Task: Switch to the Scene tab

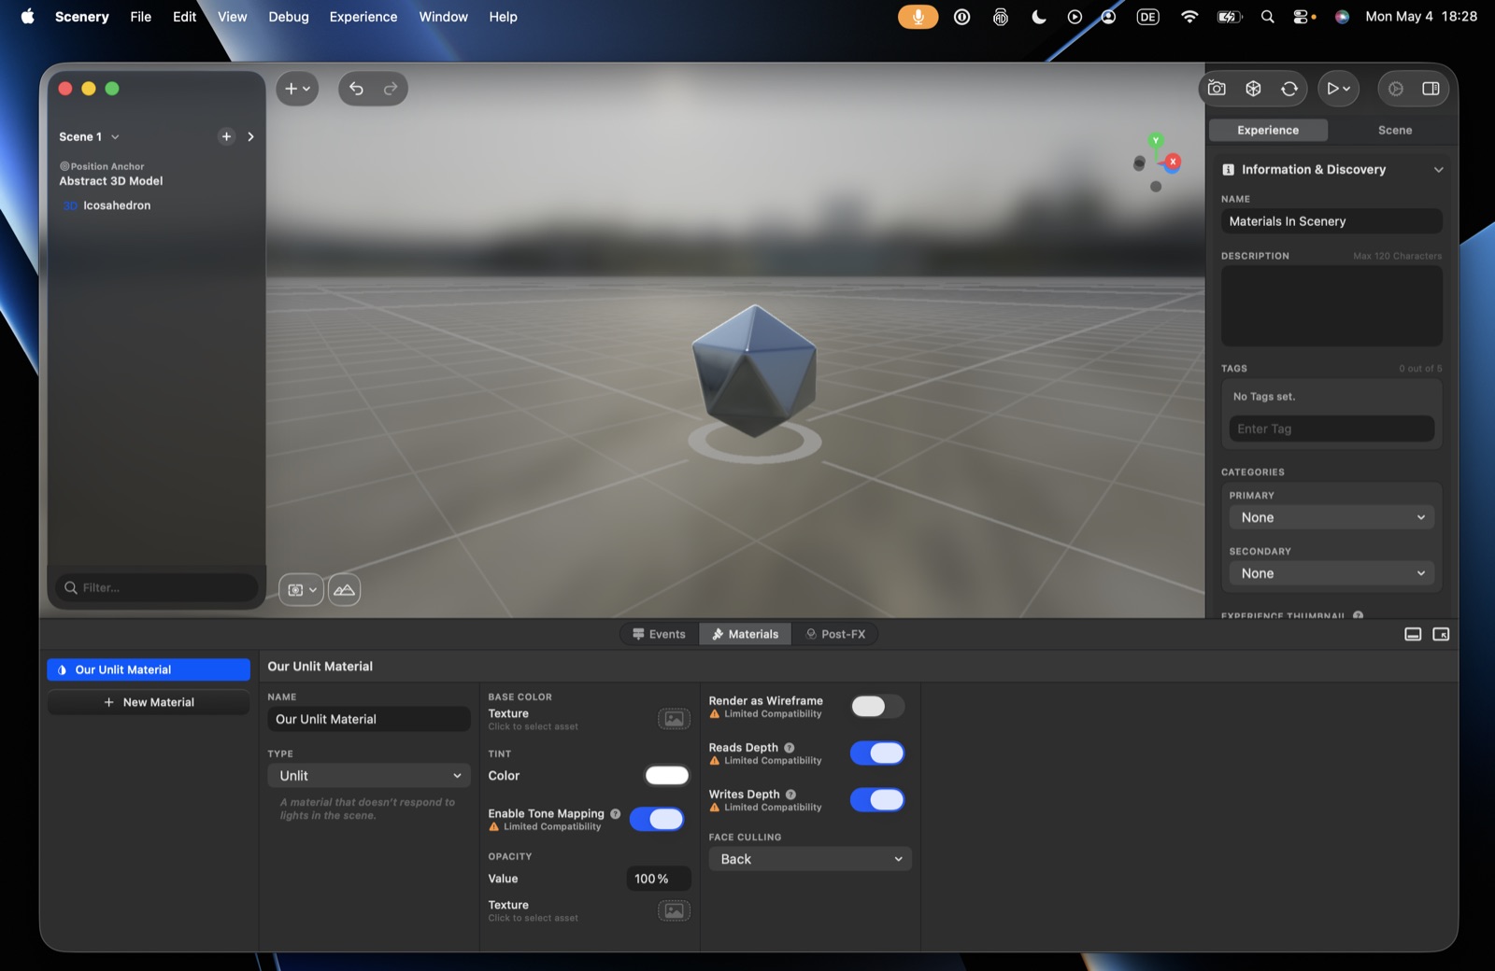Action: point(1395,131)
